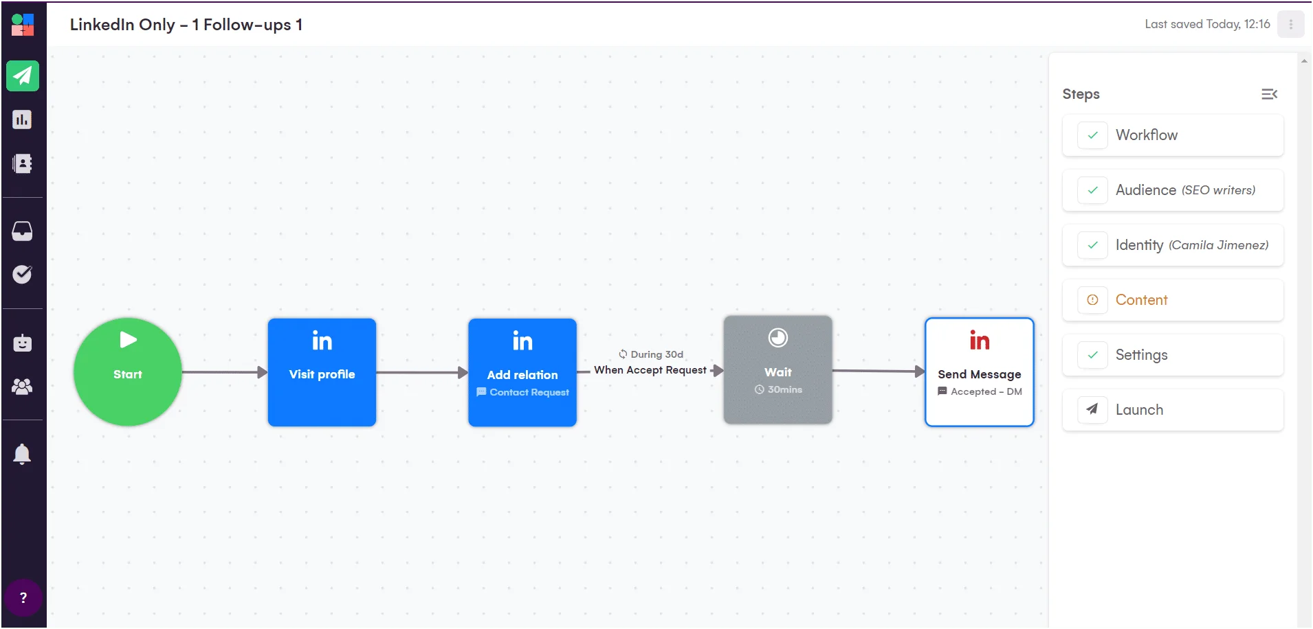
Task: Open the reports bar-chart sidebar icon
Action: click(23, 119)
